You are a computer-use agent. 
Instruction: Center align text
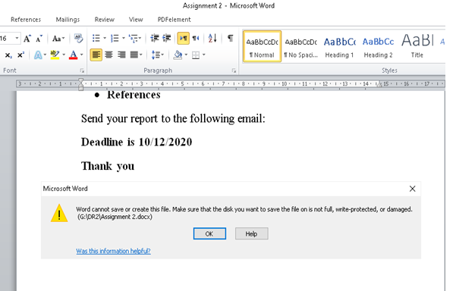pos(108,55)
